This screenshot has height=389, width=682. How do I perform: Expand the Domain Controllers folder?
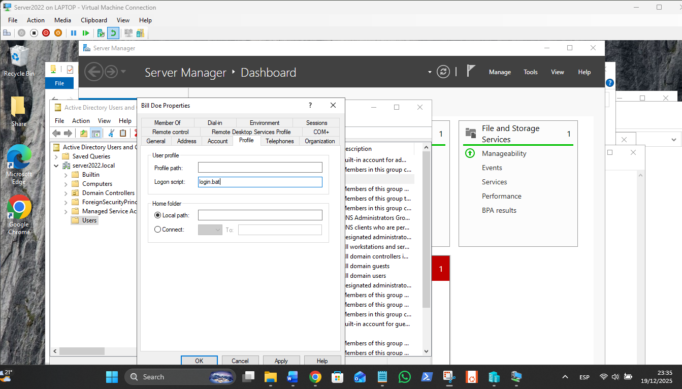tap(66, 193)
